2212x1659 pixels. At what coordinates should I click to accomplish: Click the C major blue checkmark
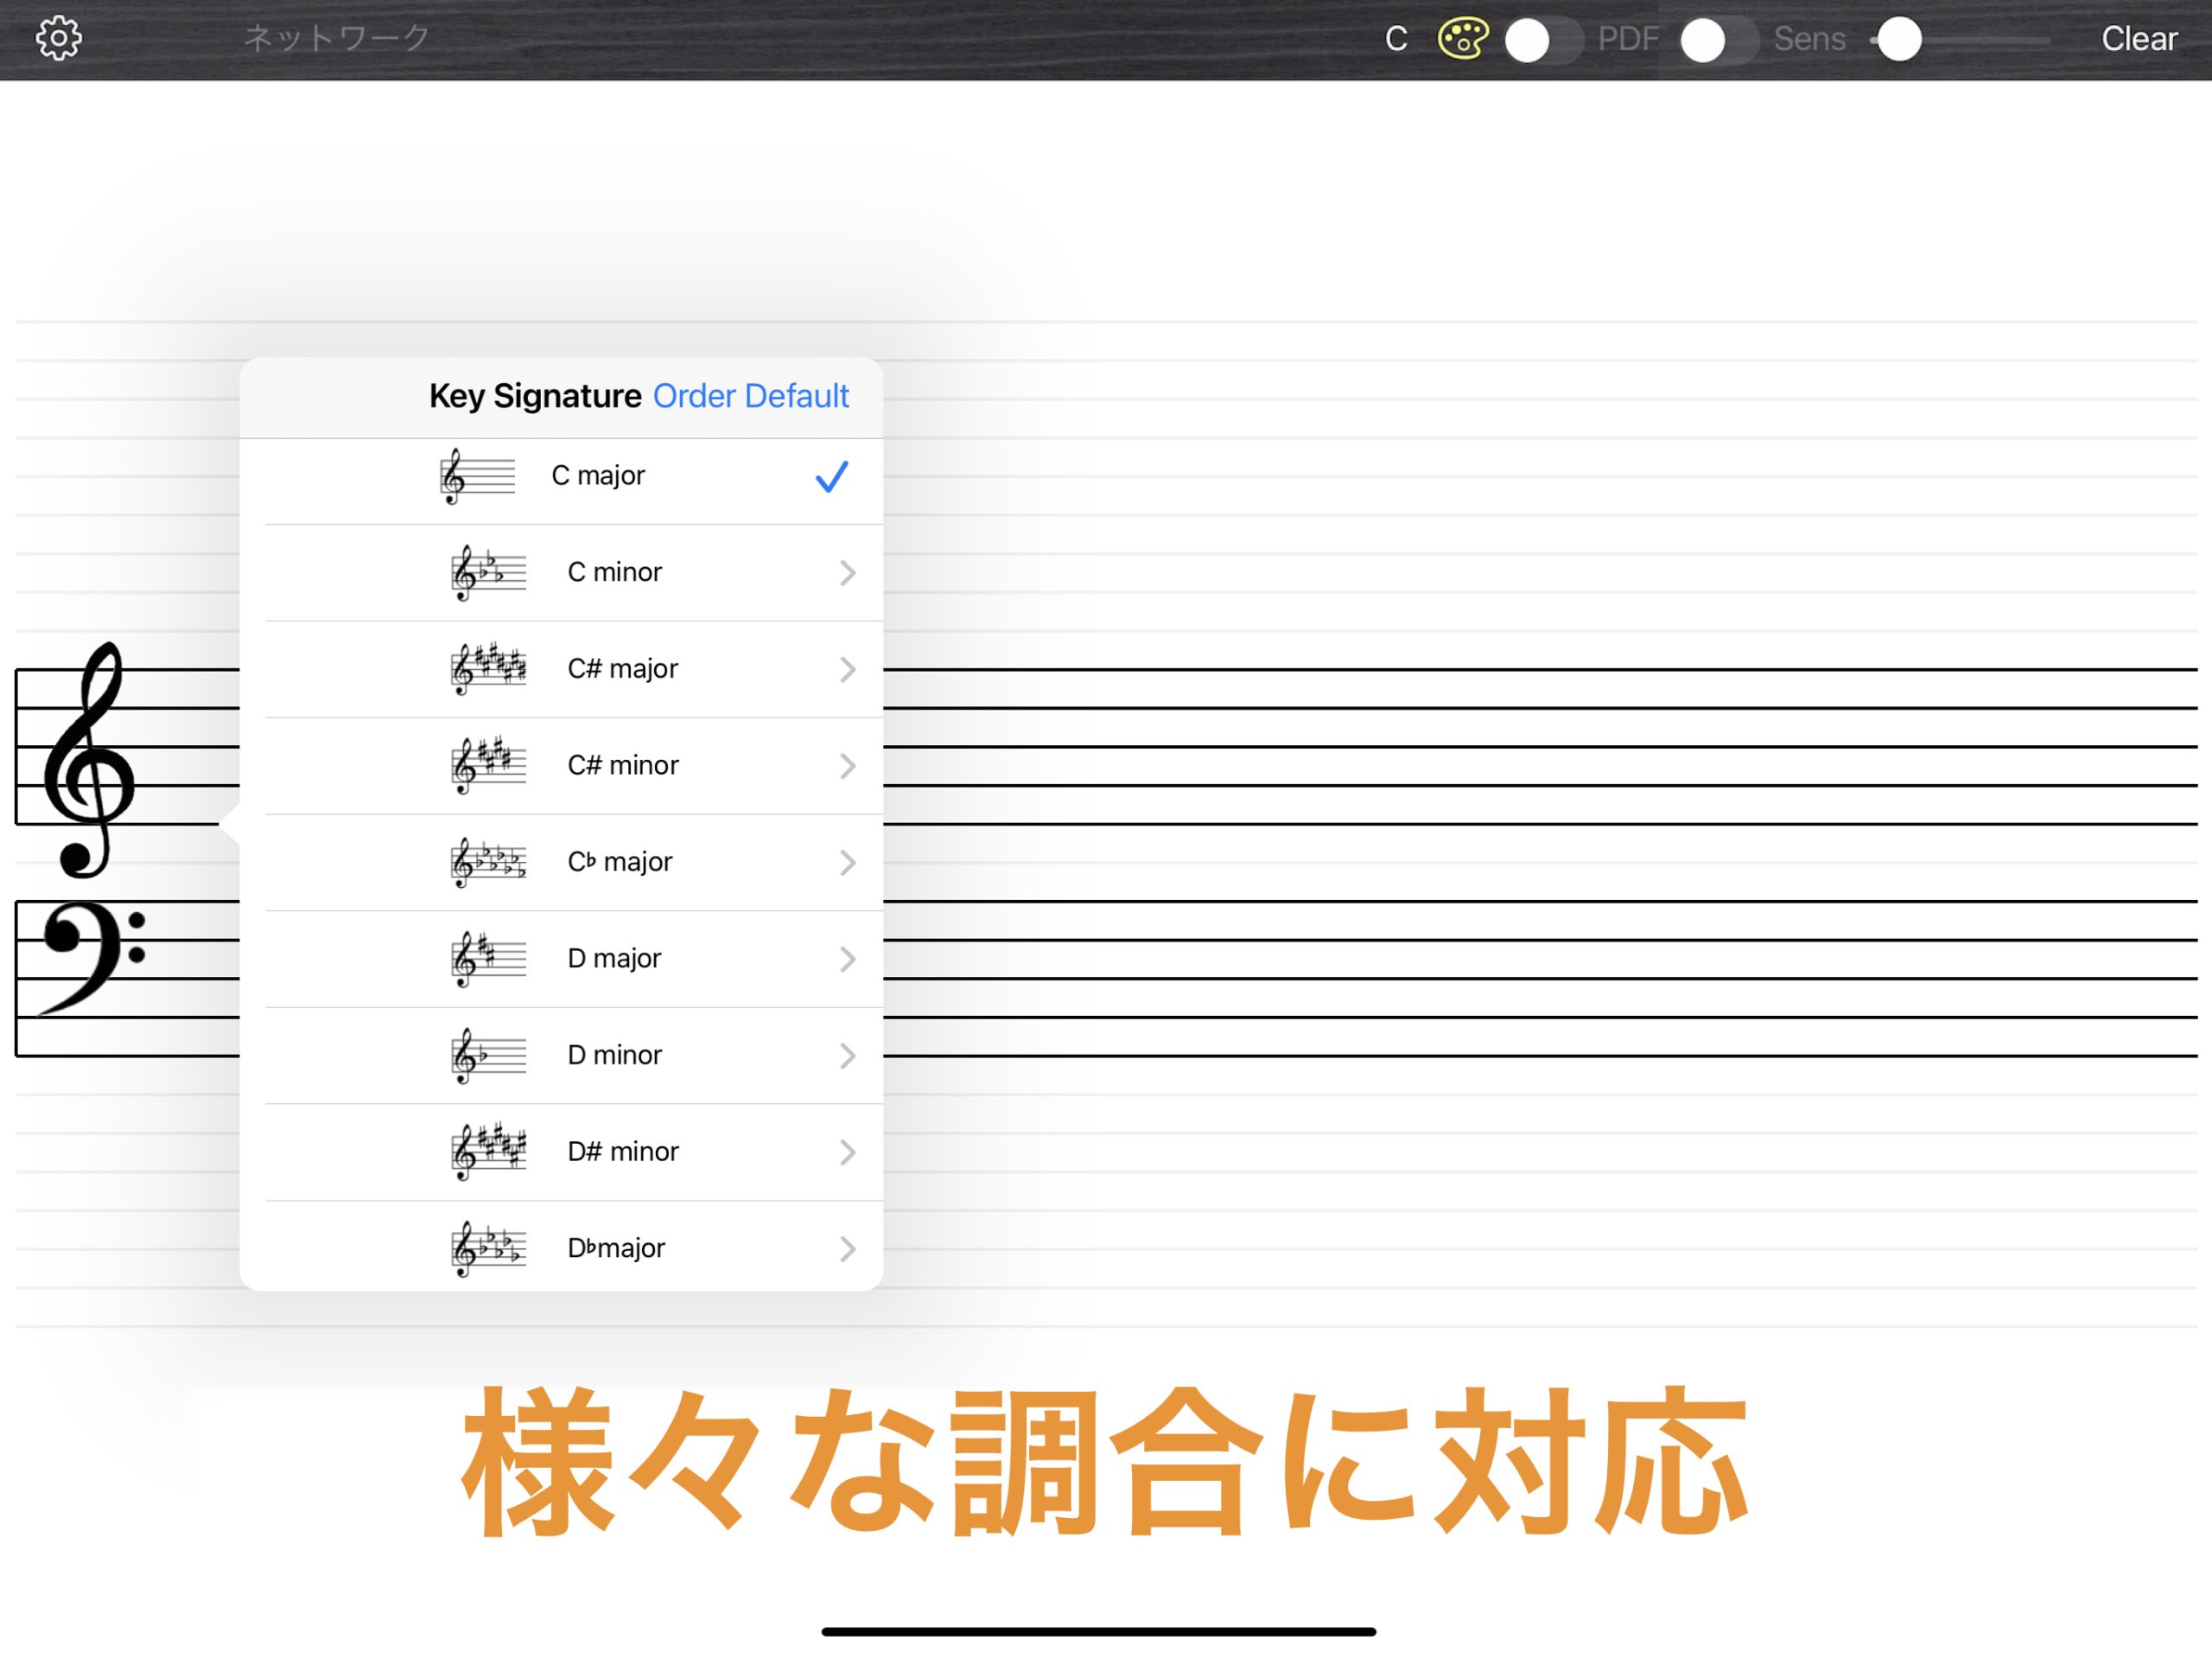tap(831, 477)
